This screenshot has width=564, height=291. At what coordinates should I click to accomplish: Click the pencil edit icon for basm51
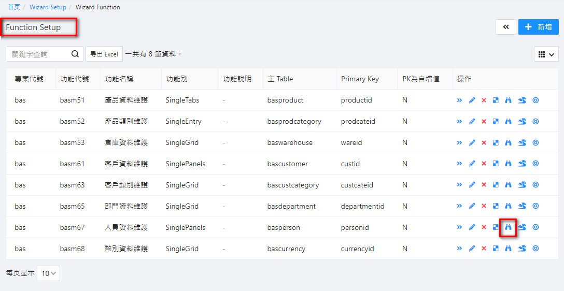[472, 100]
